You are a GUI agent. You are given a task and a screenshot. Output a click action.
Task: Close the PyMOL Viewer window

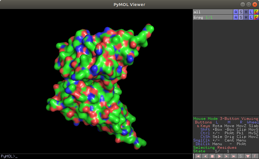pos(255,5)
